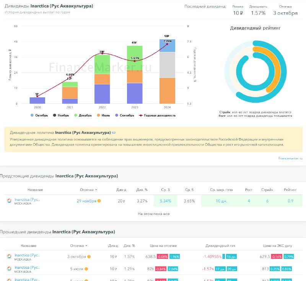Hide the Июль series via the legend

[103, 115]
